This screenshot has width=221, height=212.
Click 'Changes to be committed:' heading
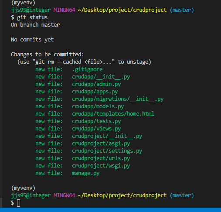point(48,55)
